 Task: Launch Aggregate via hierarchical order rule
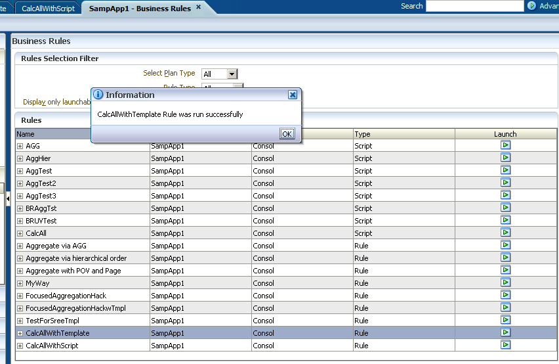[x=505, y=258]
